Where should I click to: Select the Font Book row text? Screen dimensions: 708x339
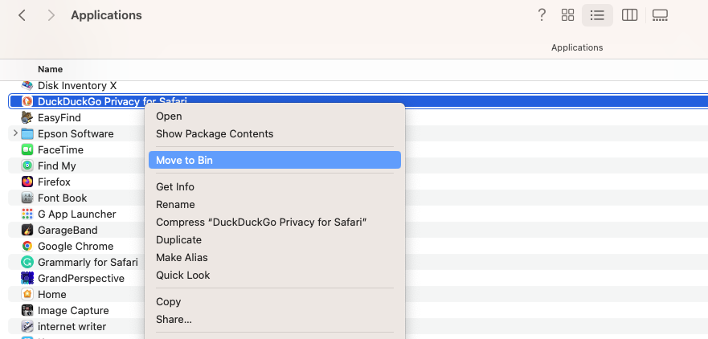click(63, 198)
